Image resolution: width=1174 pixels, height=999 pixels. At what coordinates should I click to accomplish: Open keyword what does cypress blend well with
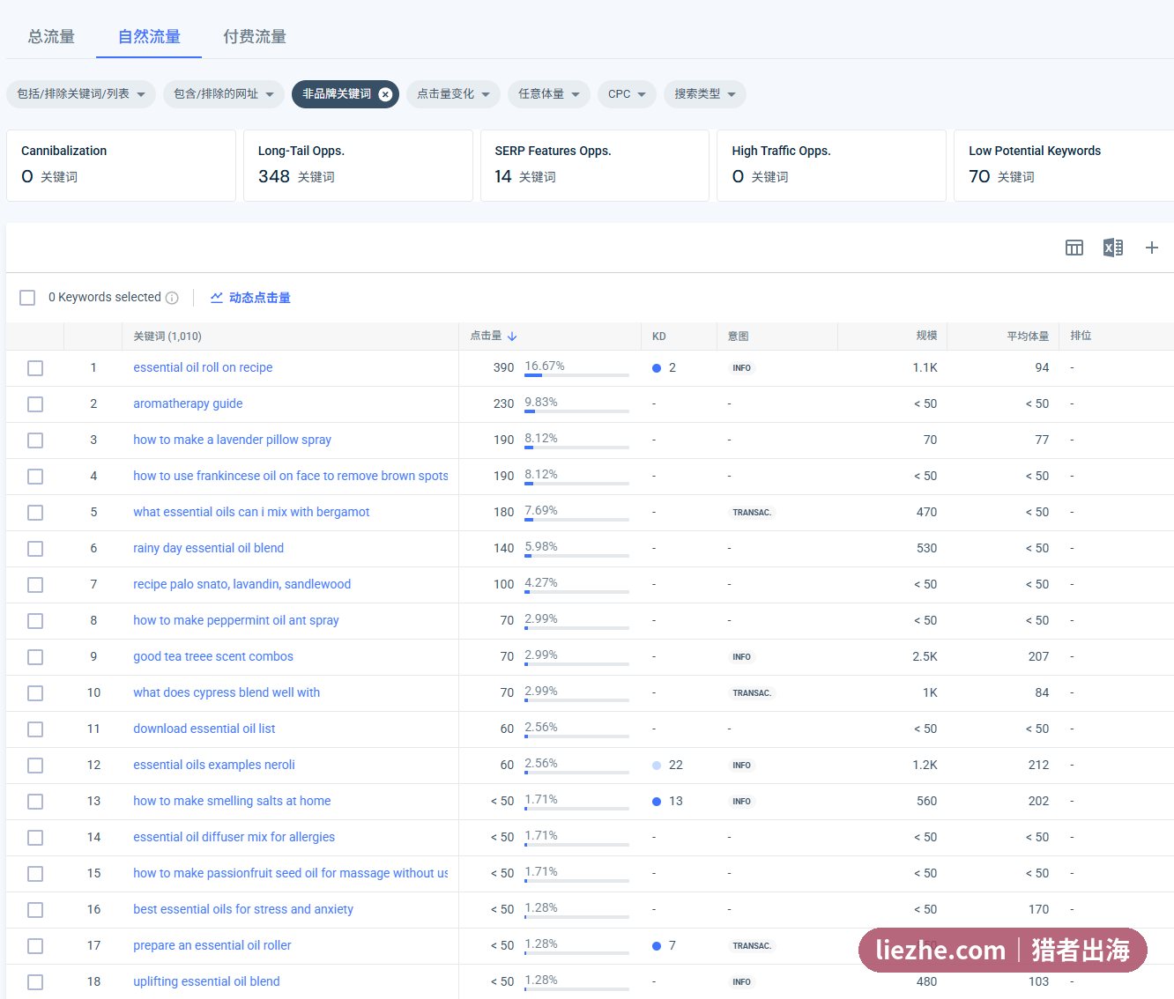click(227, 693)
